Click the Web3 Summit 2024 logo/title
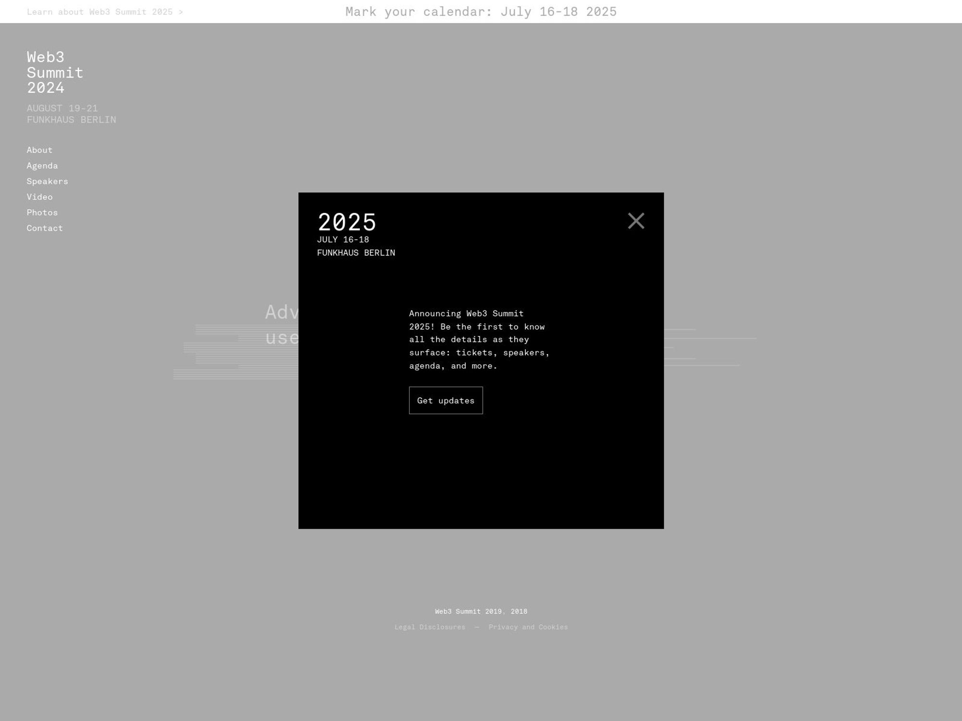 54,72
